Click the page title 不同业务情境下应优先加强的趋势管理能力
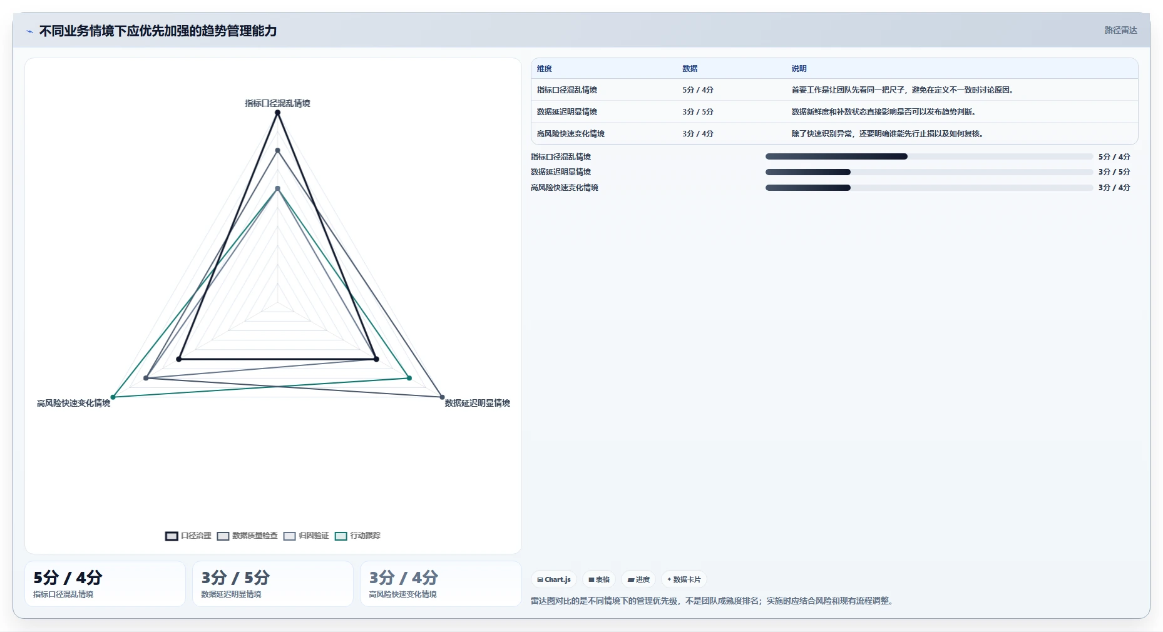Screen dimensions: 1163x632 pyautogui.click(x=158, y=31)
